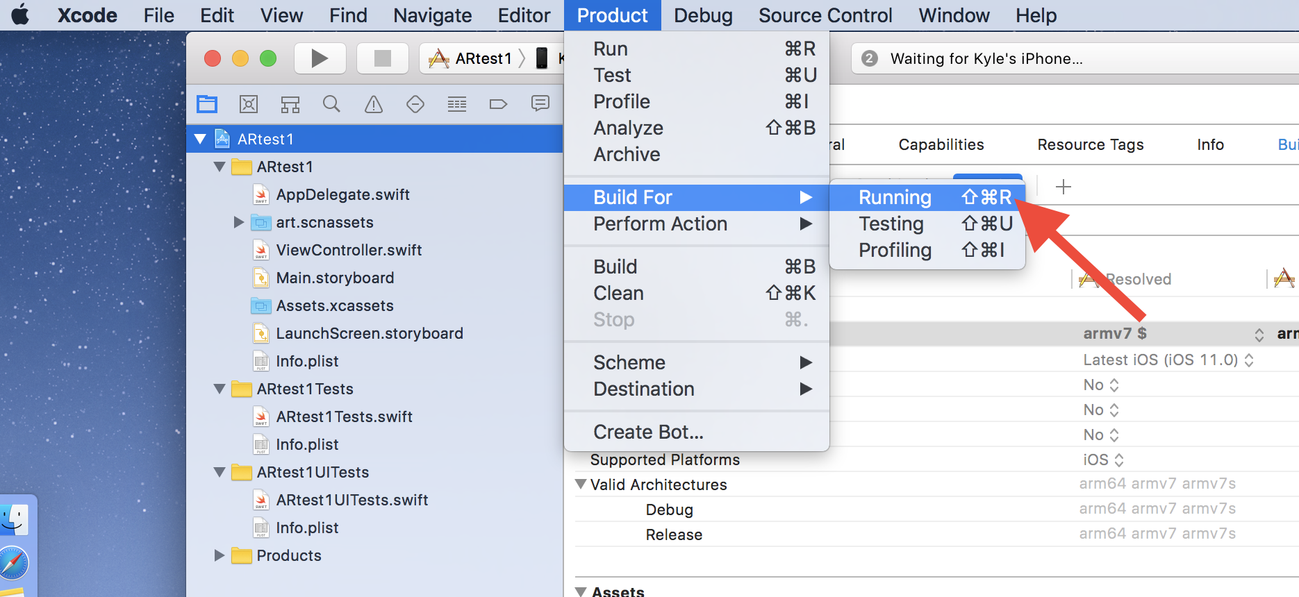Click the Apple menu icon
Viewport: 1299px width, 597px height.
21,14
